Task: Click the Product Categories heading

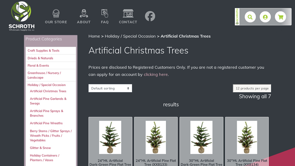Action: pyautogui.click(x=44, y=39)
